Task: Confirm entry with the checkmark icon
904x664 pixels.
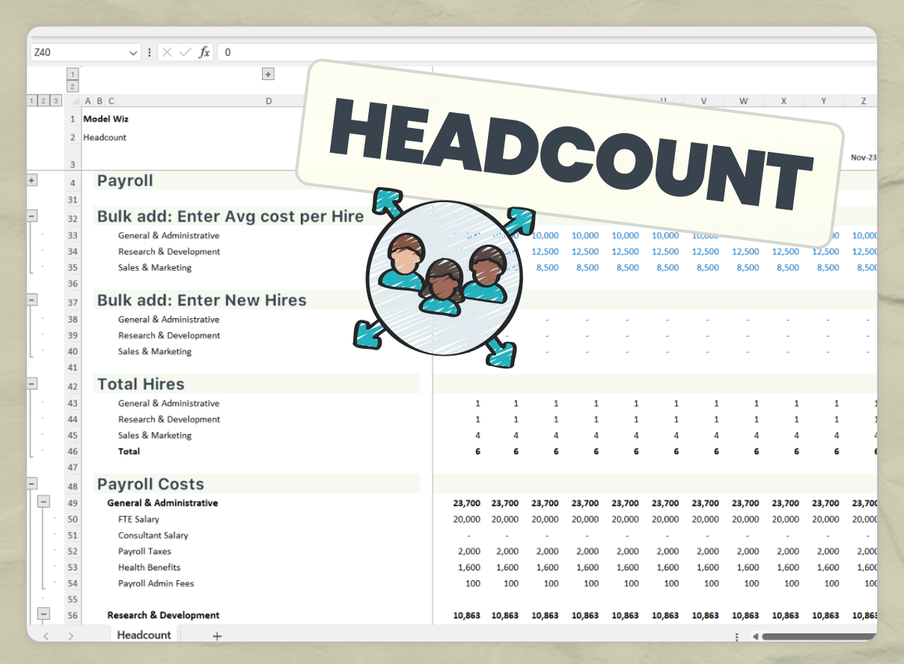Action: tap(186, 52)
